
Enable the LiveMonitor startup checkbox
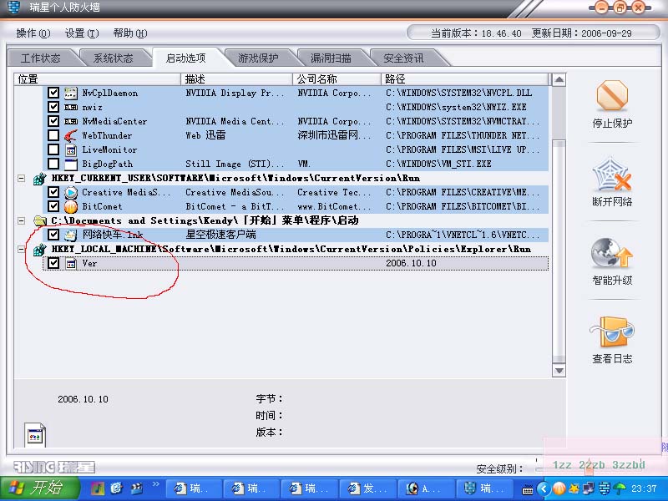tap(53, 150)
